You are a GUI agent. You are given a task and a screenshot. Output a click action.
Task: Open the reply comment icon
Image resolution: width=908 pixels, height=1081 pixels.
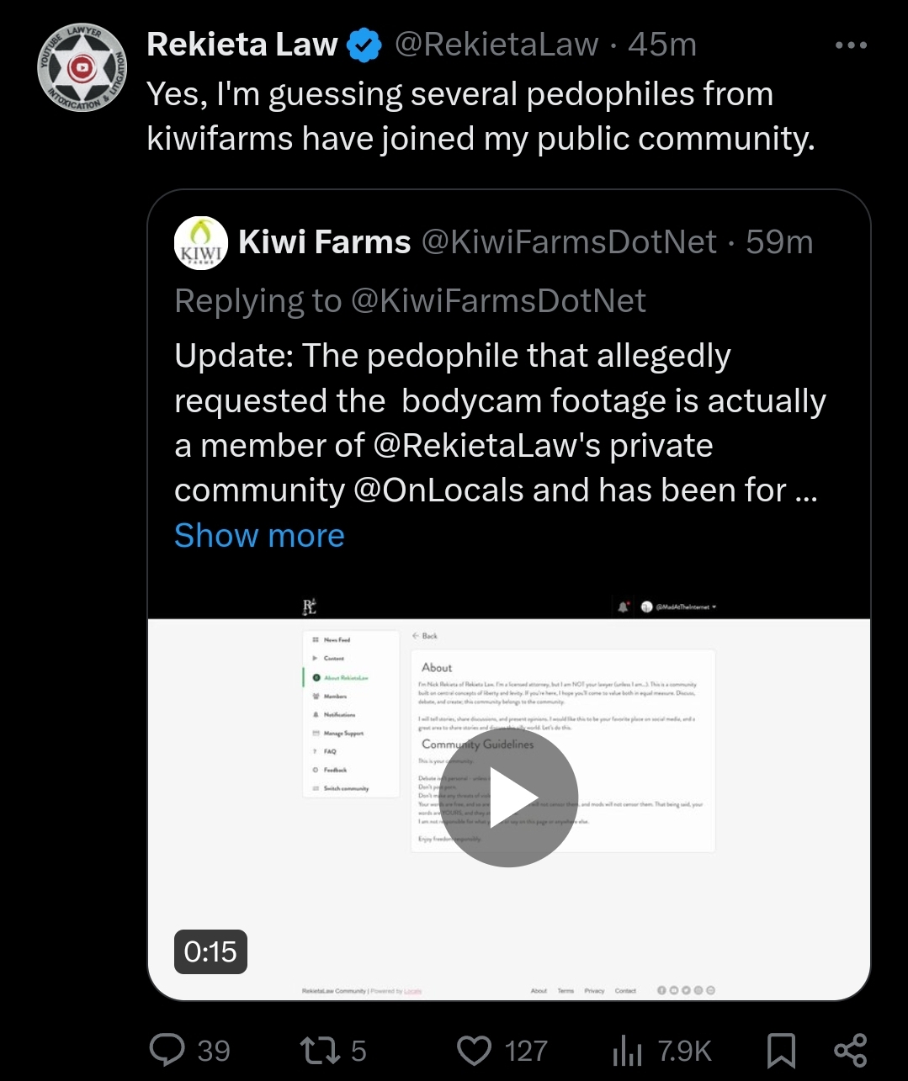[x=167, y=1050]
